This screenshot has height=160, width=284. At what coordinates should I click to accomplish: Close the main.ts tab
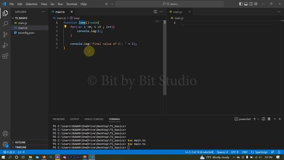click(x=71, y=12)
